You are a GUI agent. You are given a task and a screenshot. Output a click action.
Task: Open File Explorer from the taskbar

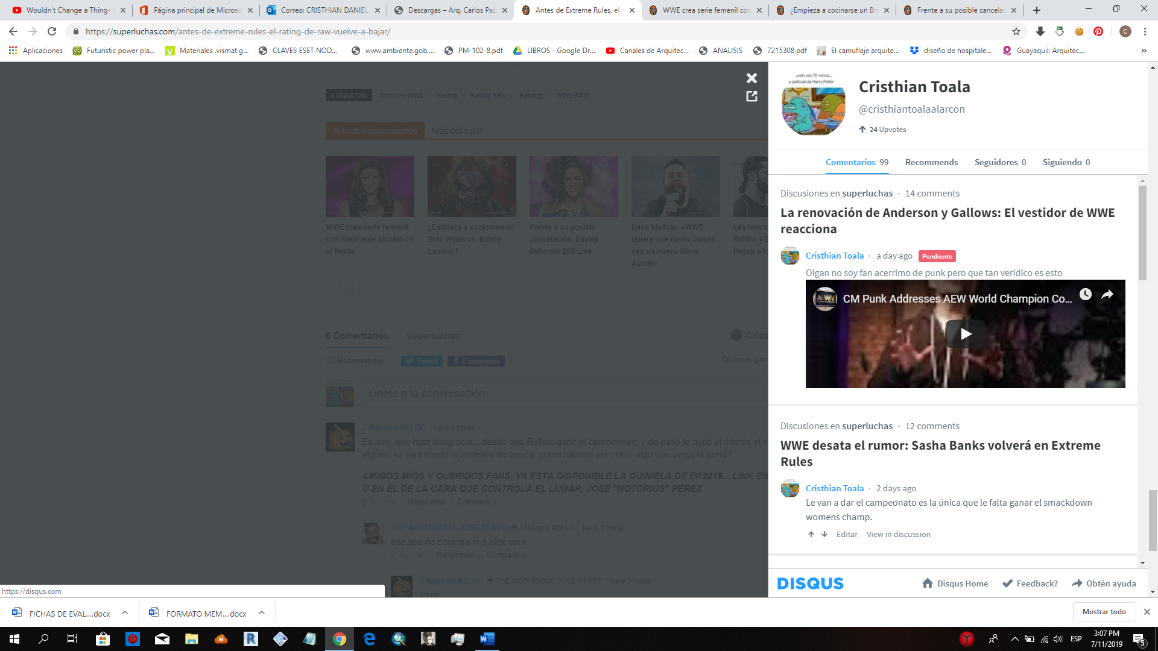[x=192, y=639]
